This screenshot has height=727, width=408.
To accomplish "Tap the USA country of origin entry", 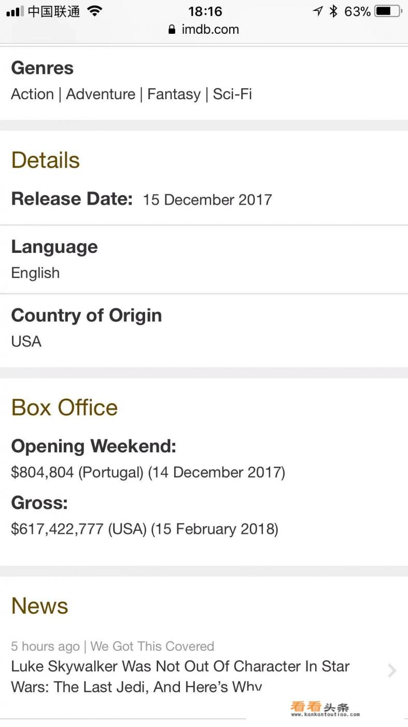I will point(26,342).
